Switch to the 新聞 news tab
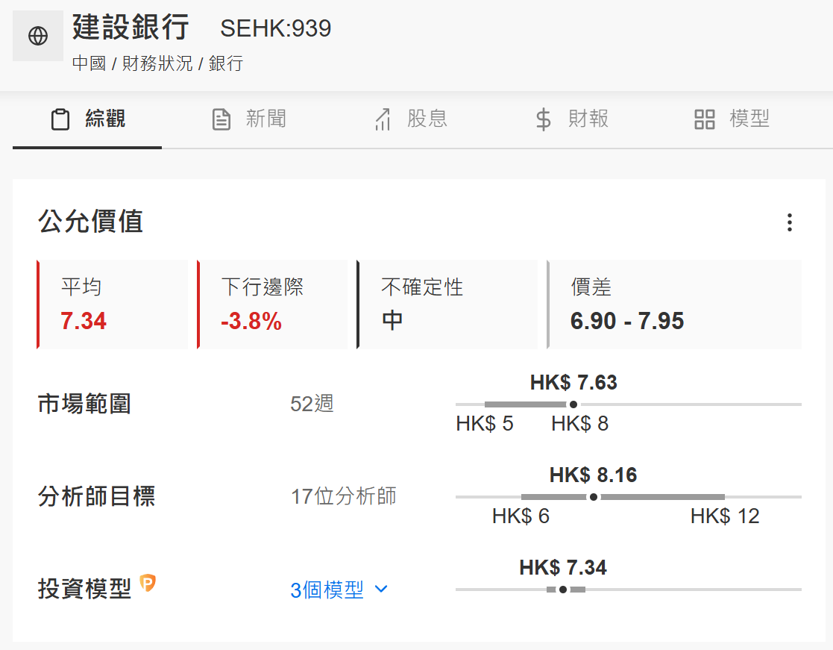Image resolution: width=833 pixels, height=650 pixels. tap(248, 119)
